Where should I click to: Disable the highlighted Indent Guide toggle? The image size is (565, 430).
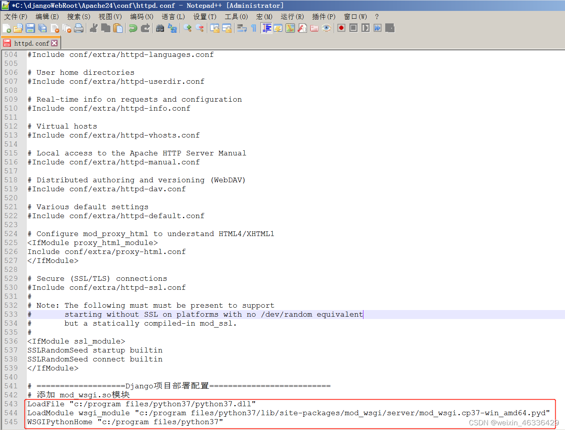coord(267,28)
